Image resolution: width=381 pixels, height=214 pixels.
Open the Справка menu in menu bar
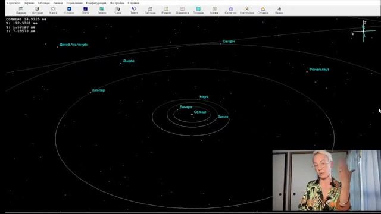[133, 3]
